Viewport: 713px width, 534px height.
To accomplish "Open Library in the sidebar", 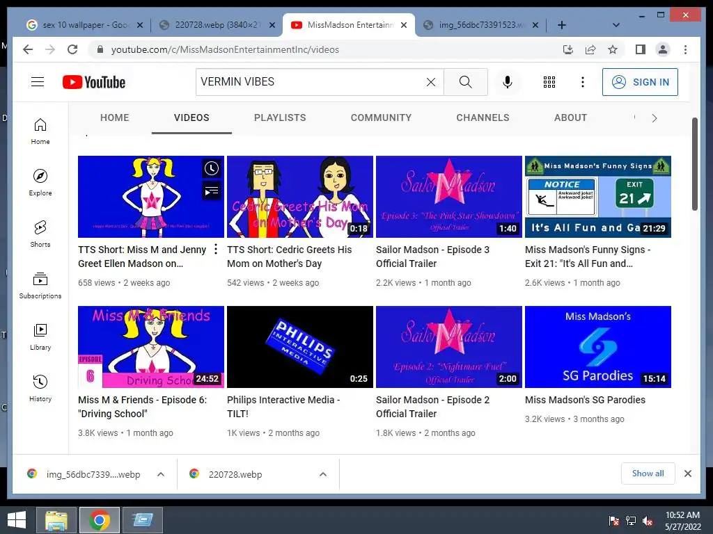I will pos(40,337).
